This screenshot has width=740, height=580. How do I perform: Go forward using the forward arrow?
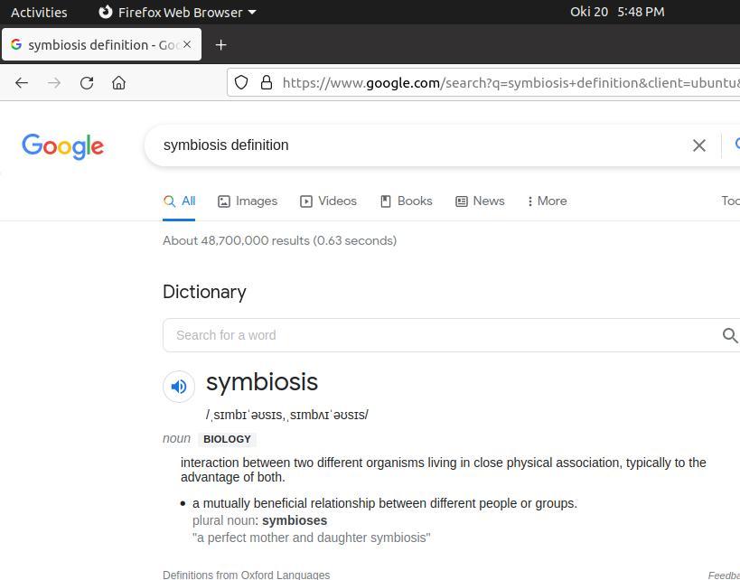click(x=54, y=83)
